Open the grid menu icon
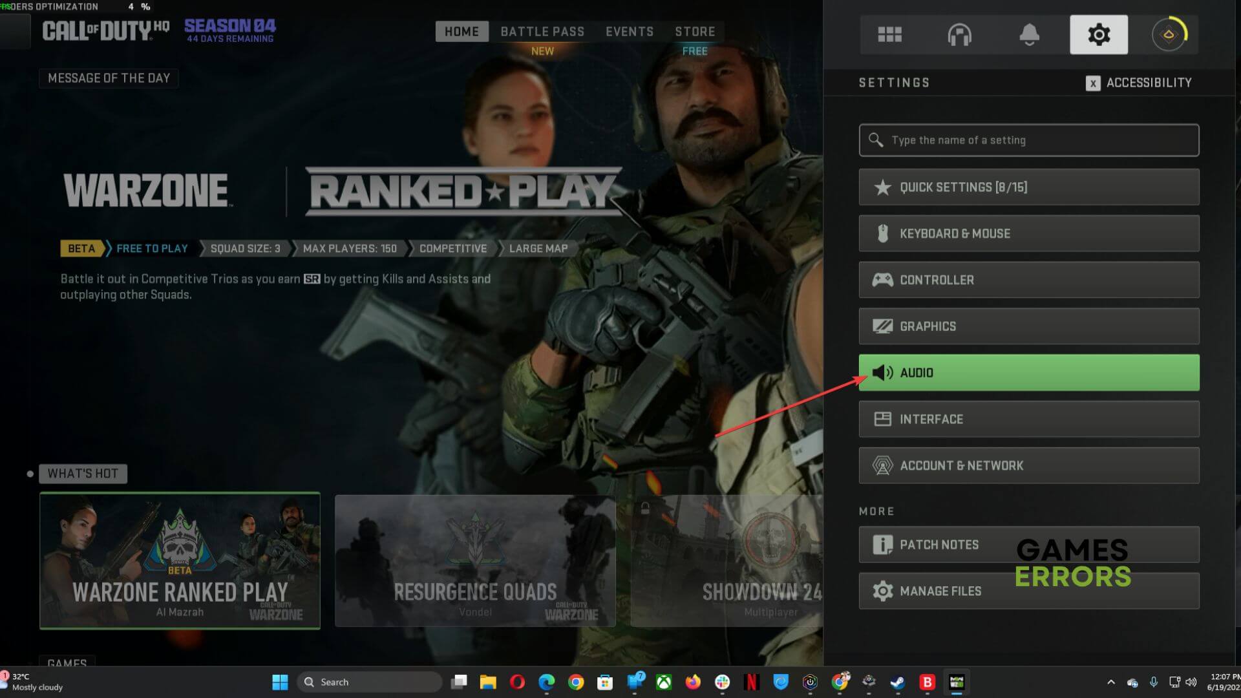The width and height of the screenshot is (1241, 698). tap(889, 34)
